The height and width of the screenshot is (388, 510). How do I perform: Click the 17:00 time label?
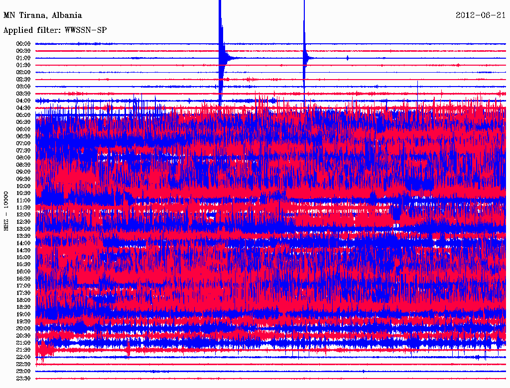coord(23,286)
